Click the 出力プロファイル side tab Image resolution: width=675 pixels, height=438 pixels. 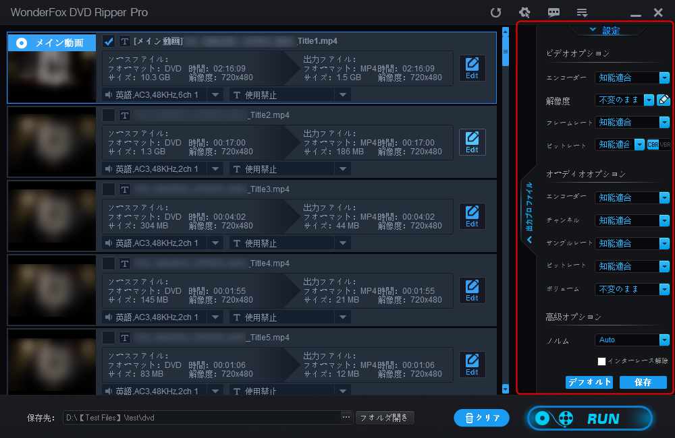point(529,212)
